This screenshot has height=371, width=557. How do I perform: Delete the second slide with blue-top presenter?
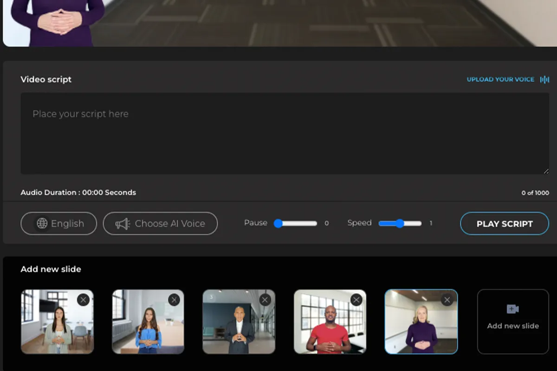pyautogui.click(x=174, y=300)
